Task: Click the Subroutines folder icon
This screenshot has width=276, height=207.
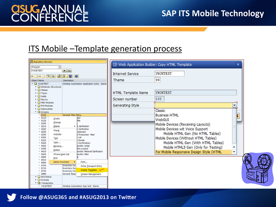Action: click(39, 109)
